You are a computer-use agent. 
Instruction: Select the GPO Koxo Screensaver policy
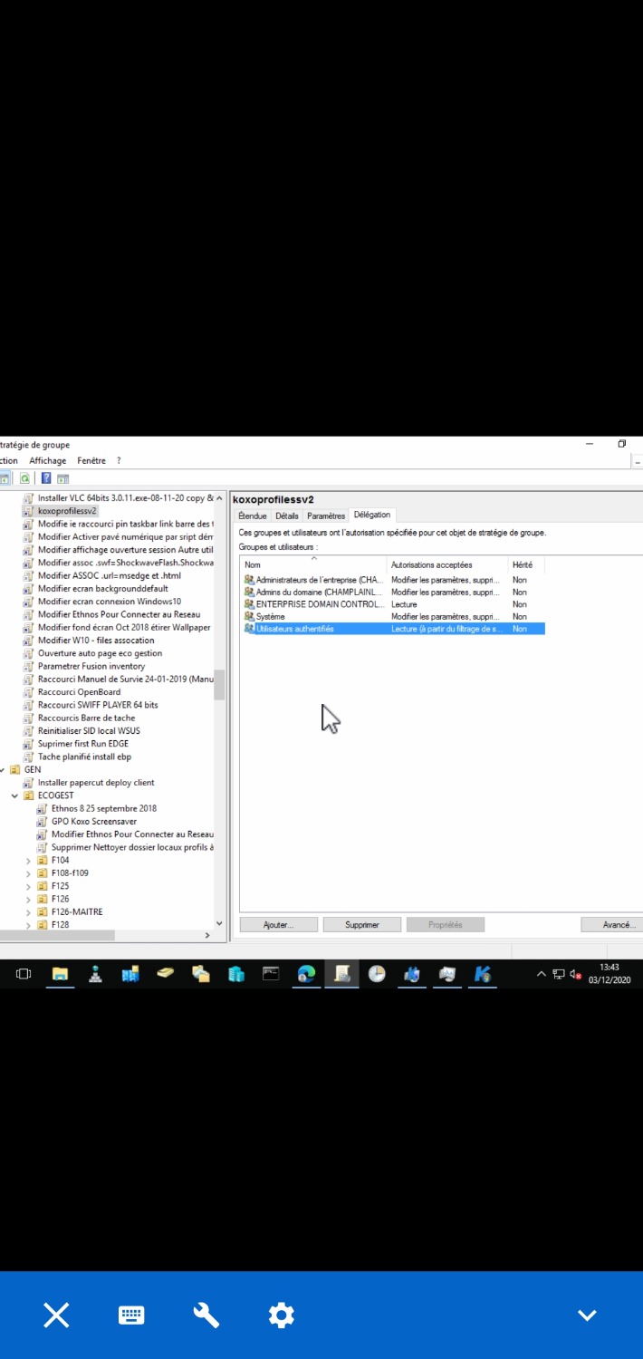click(x=94, y=822)
